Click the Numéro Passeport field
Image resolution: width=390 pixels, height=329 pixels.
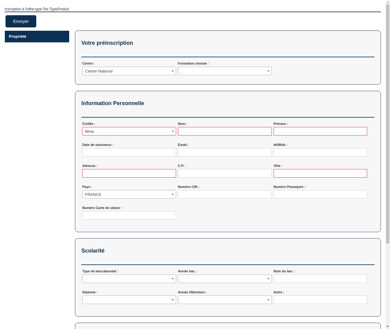click(x=320, y=194)
